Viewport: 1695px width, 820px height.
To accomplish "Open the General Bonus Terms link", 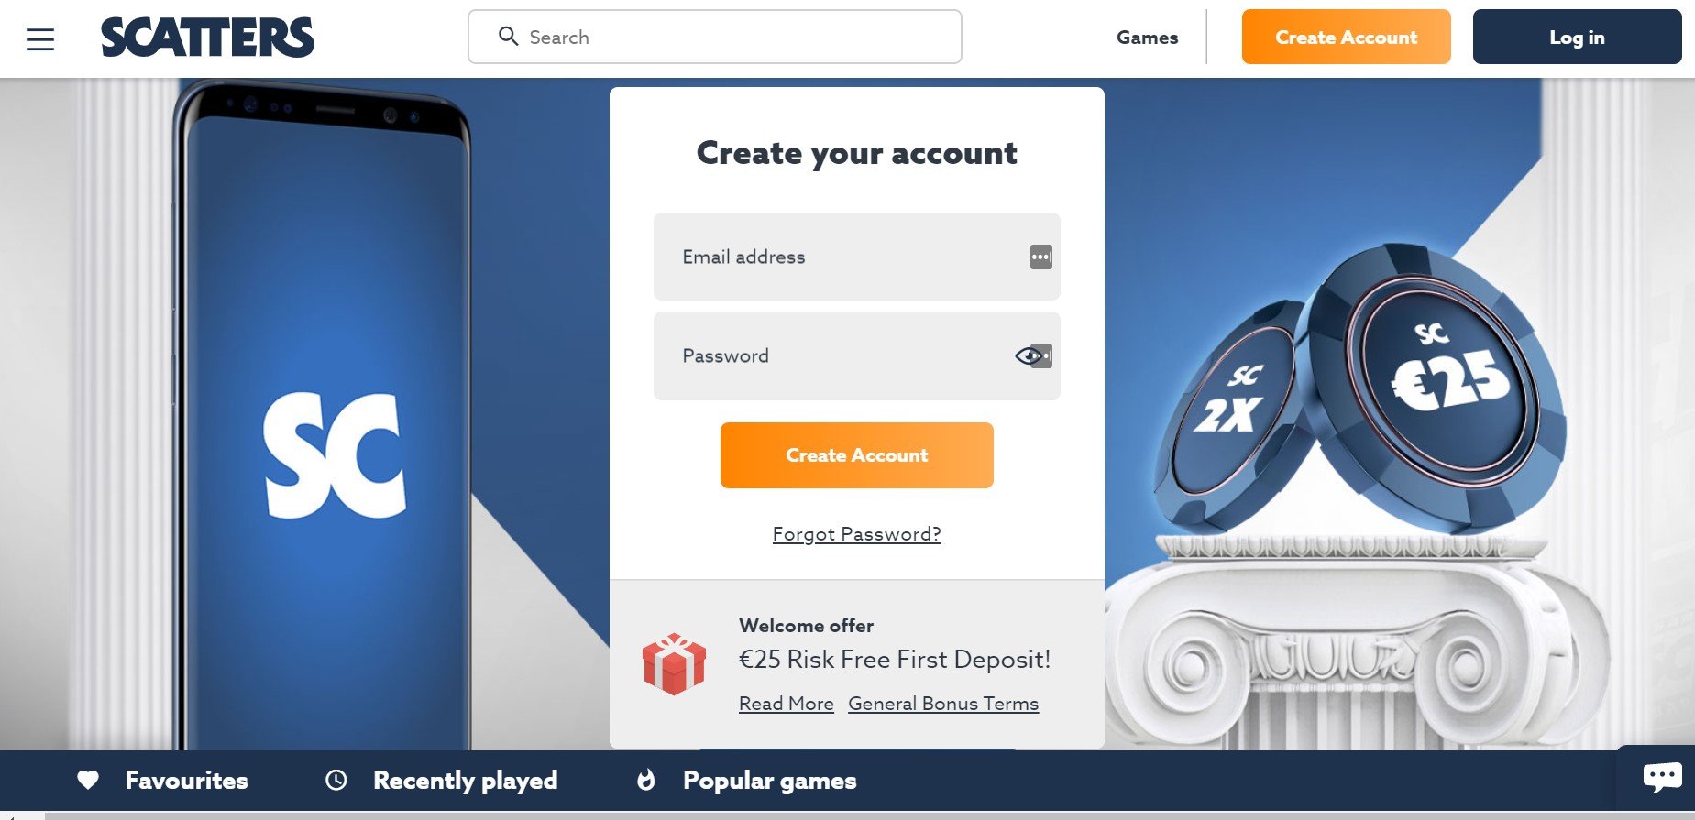I will click(x=943, y=704).
